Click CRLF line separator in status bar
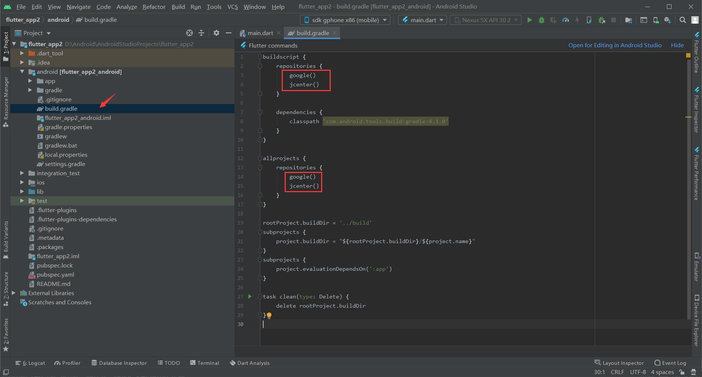 click(617, 372)
